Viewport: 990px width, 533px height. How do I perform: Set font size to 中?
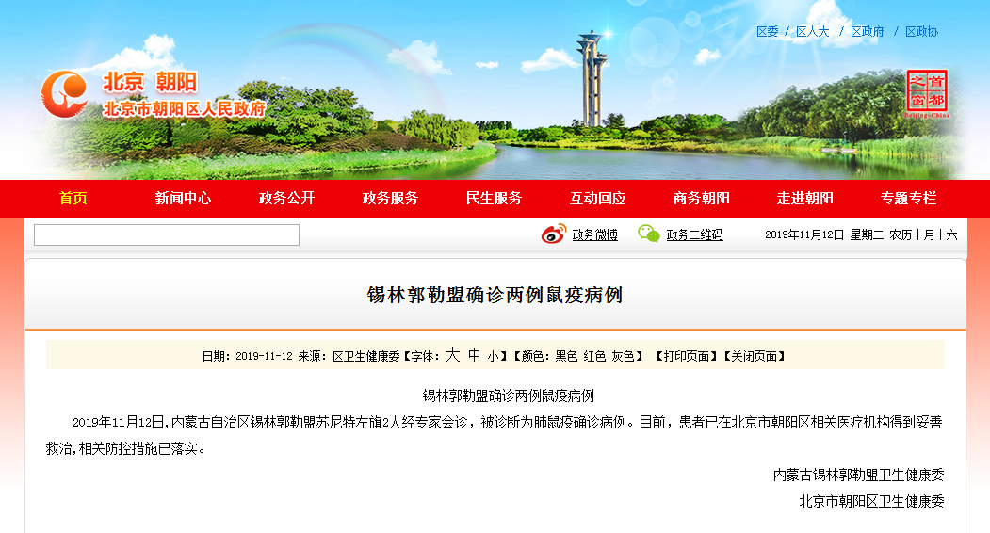474,356
